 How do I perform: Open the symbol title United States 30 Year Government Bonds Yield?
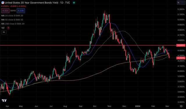pyautogui.click(x=32, y=3)
